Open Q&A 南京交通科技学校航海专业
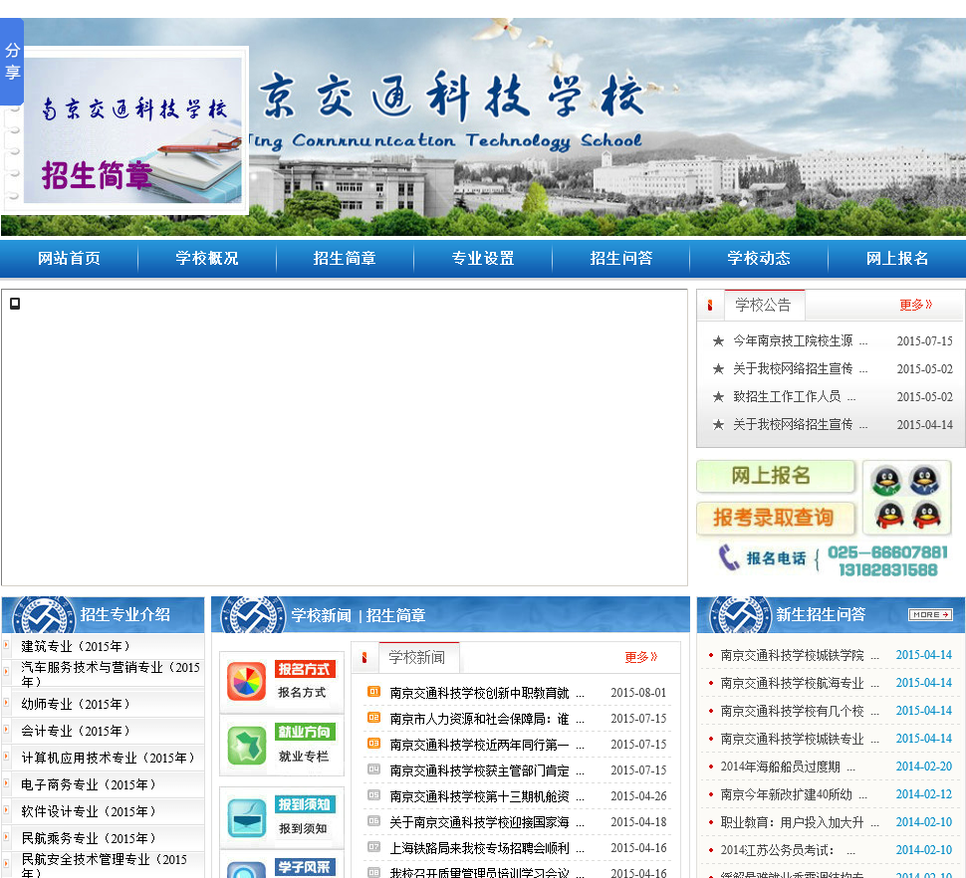The width and height of the screenshot is (966, 878). pyautogui.click(x=799, y=683)
